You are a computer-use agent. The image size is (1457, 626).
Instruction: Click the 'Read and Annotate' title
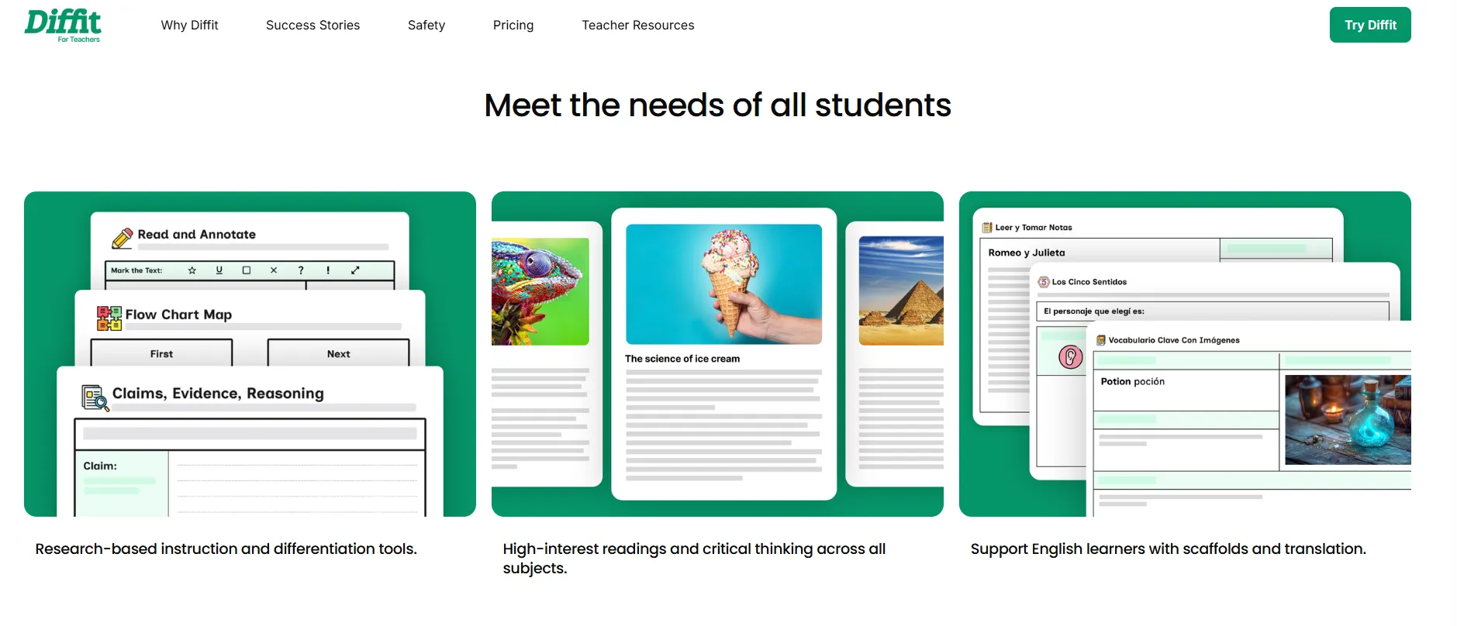tap(197, 234)
